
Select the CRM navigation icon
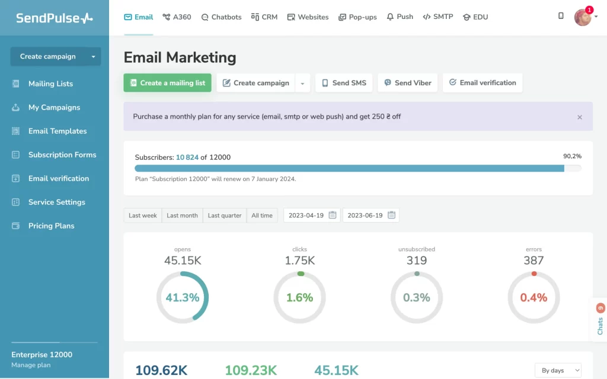click(x=254, y=17)
